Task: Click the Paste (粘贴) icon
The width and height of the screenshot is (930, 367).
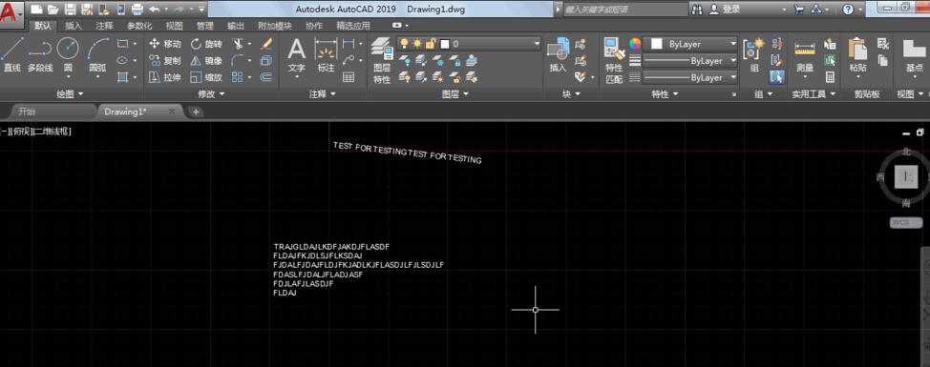Action: 857,55
